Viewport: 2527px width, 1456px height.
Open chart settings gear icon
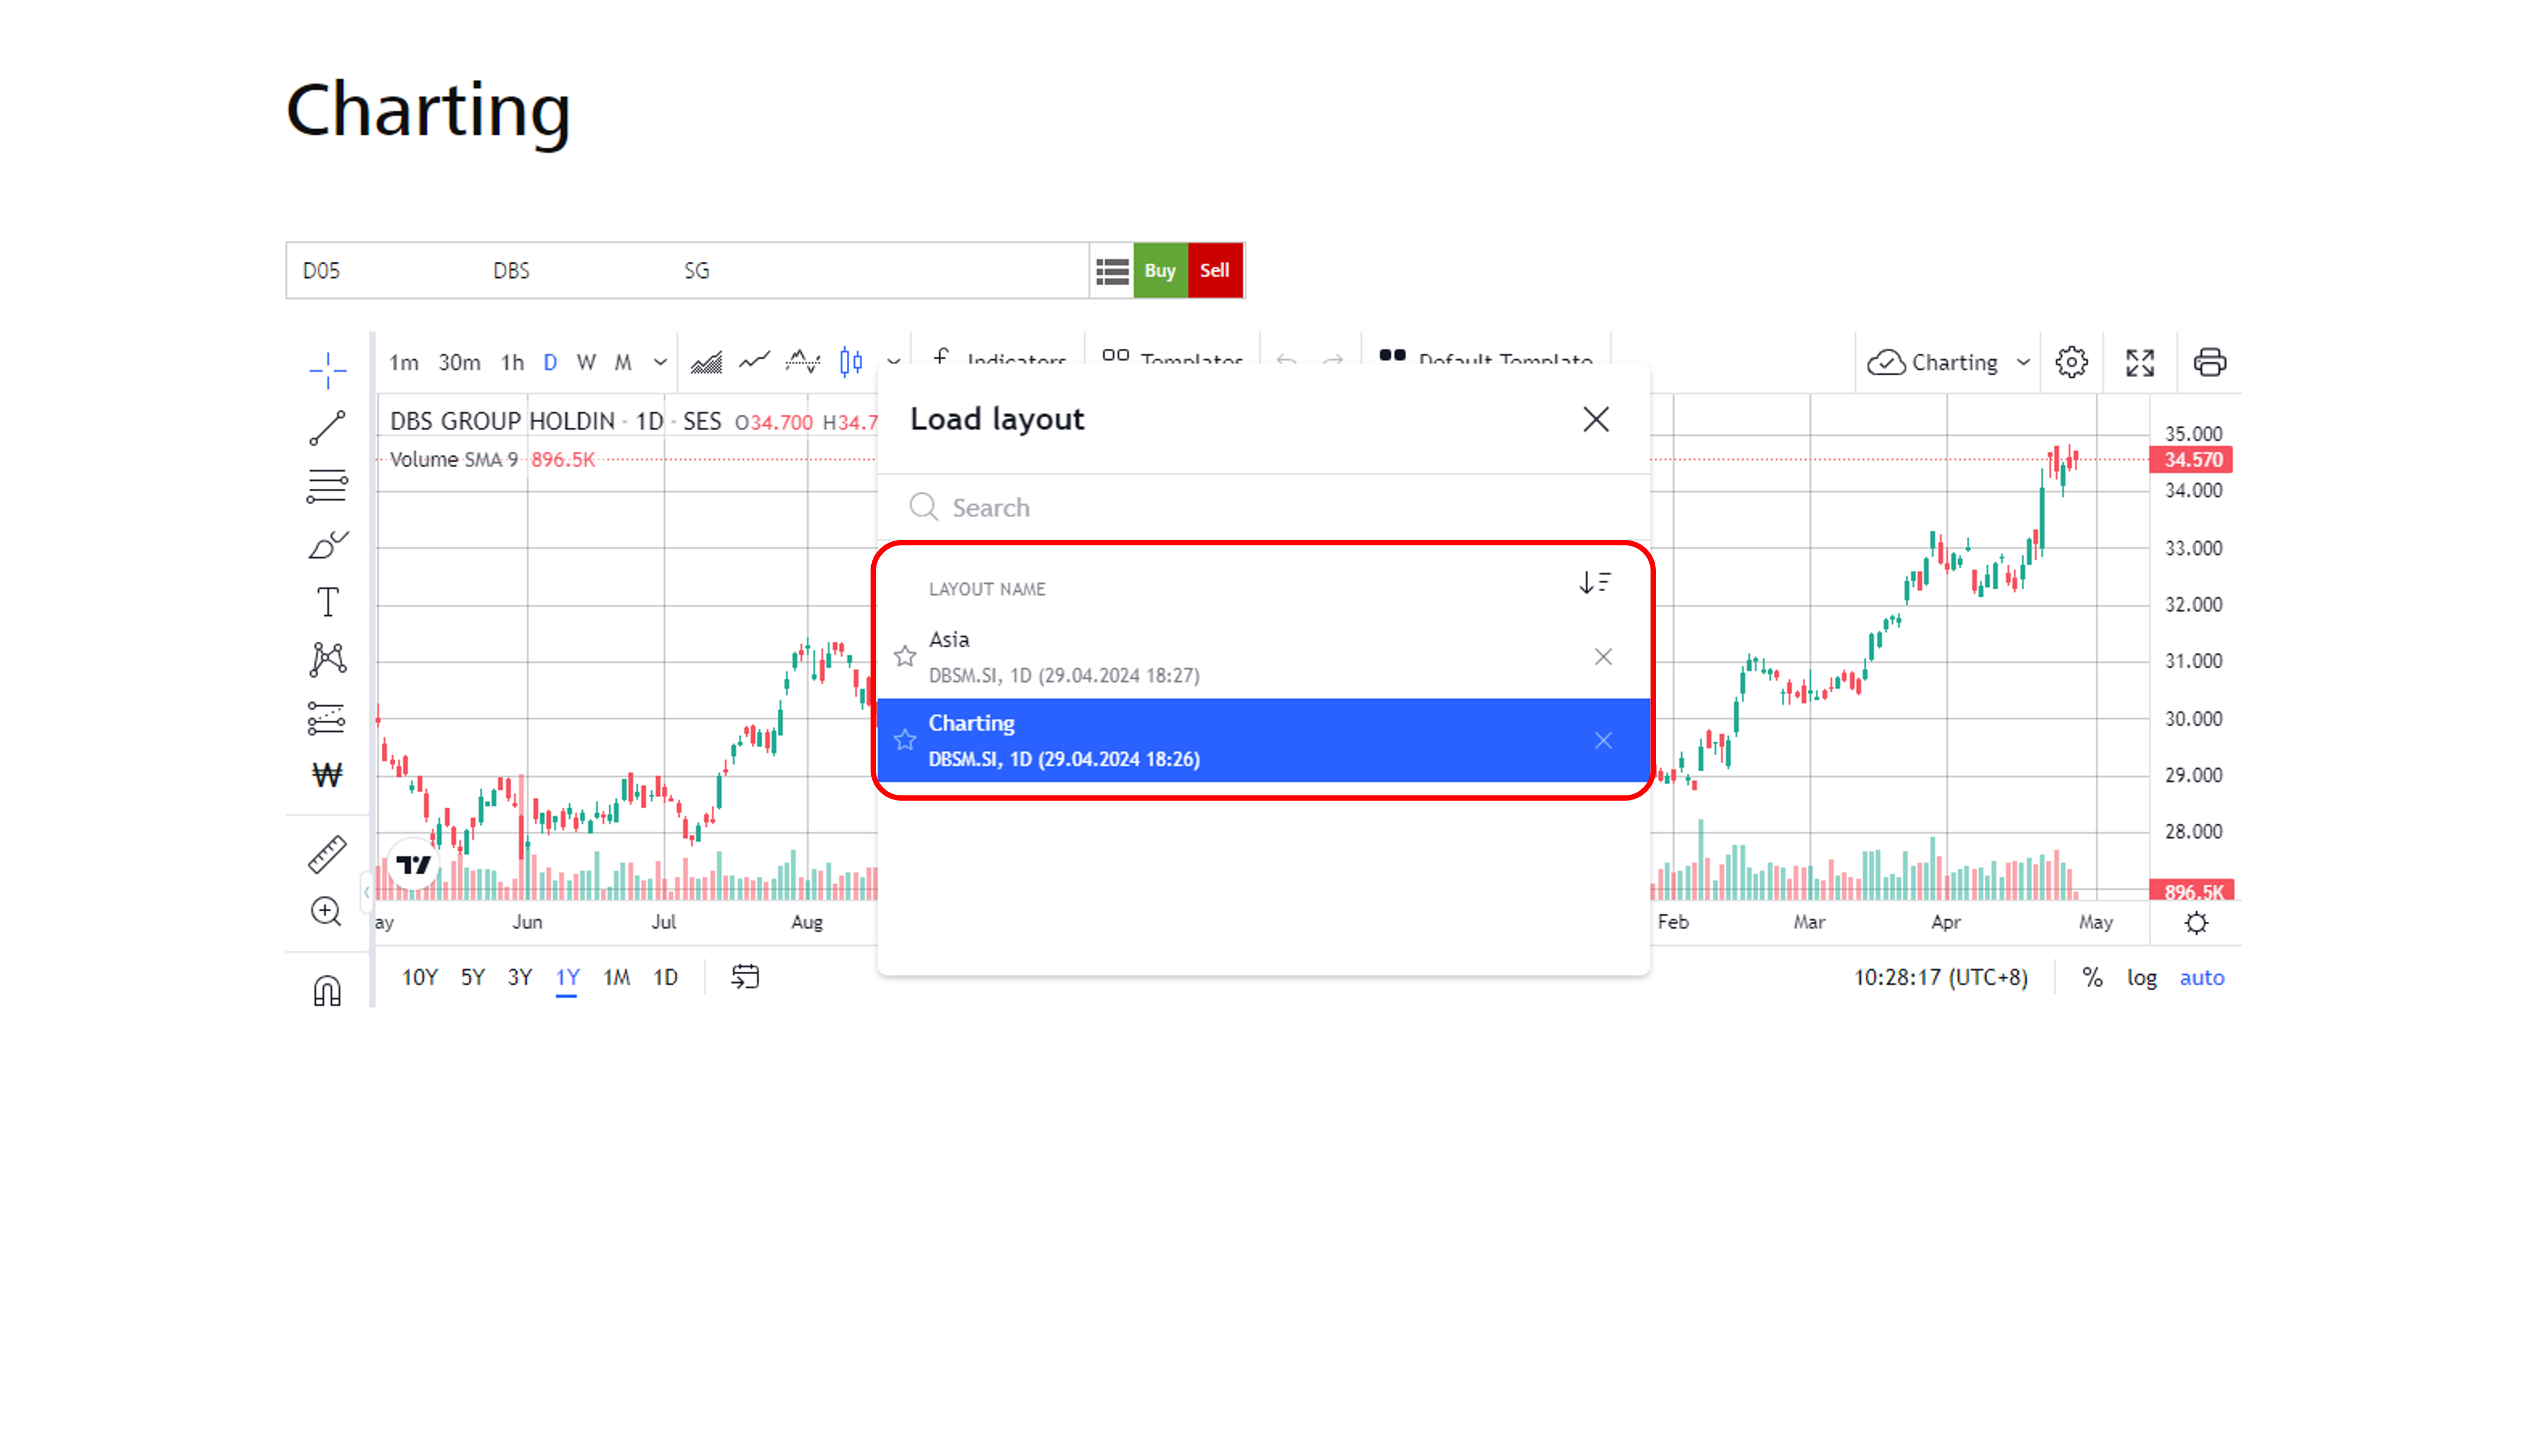2071,362
